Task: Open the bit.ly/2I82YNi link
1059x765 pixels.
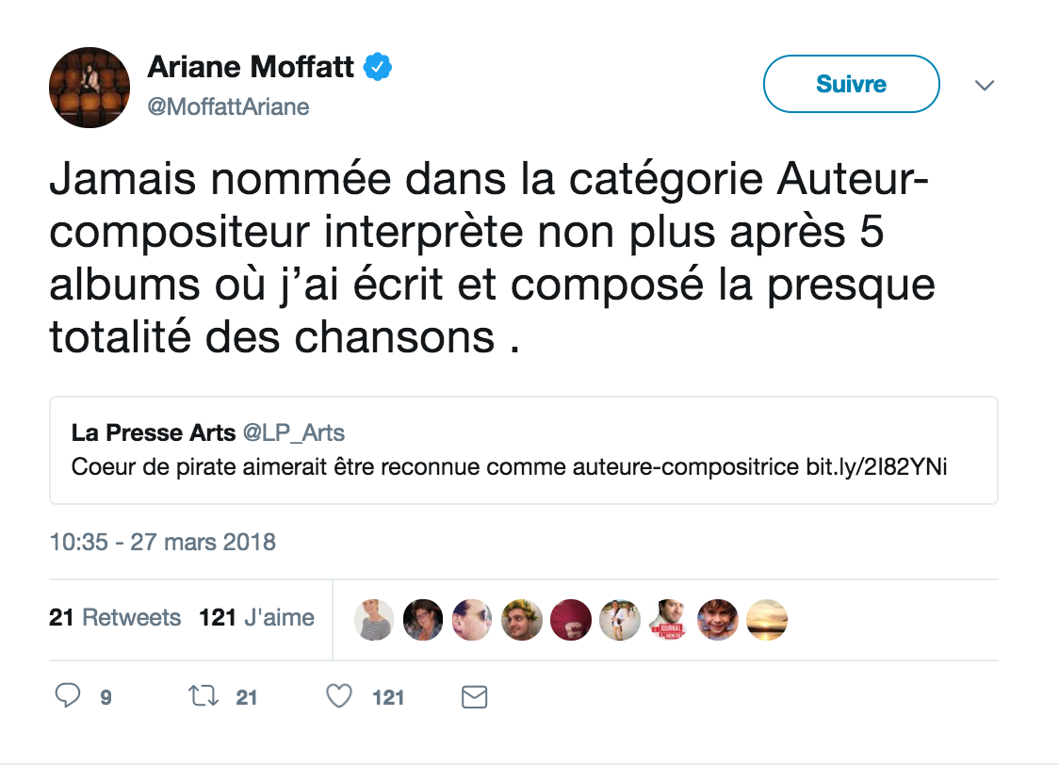Action: click(876, 466)
